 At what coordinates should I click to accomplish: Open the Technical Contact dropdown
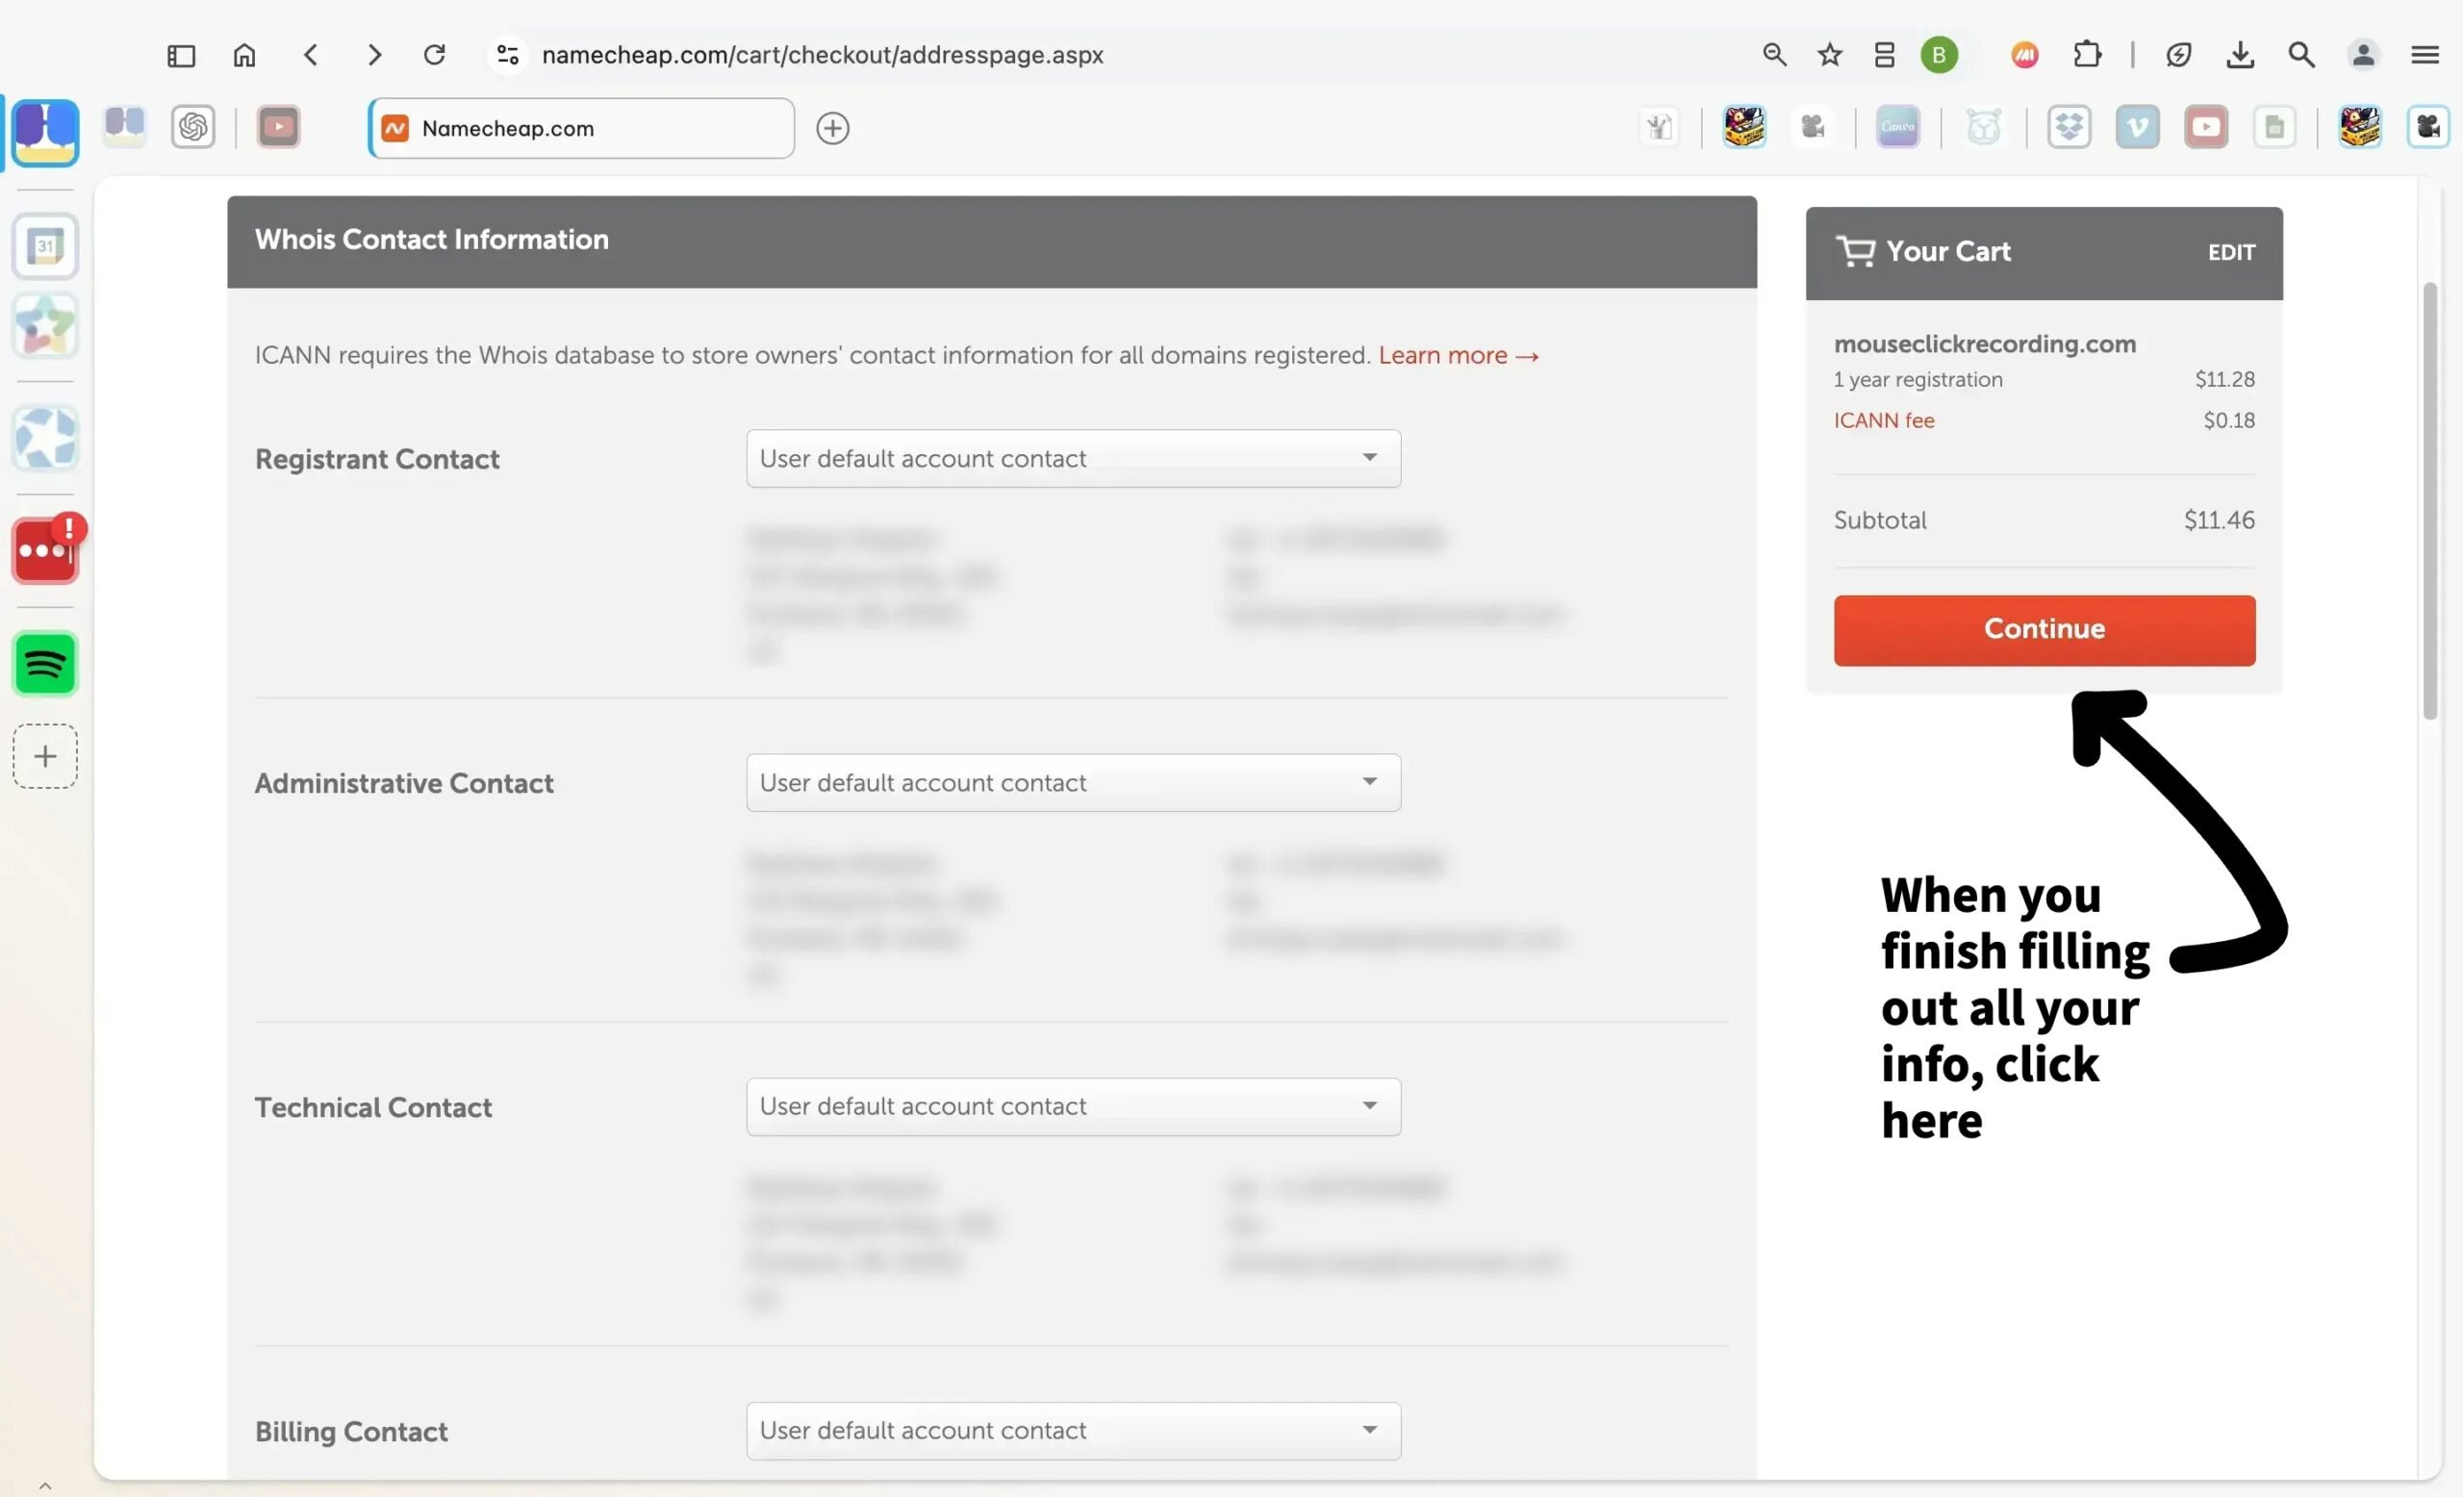(x=1073, y=1106)
